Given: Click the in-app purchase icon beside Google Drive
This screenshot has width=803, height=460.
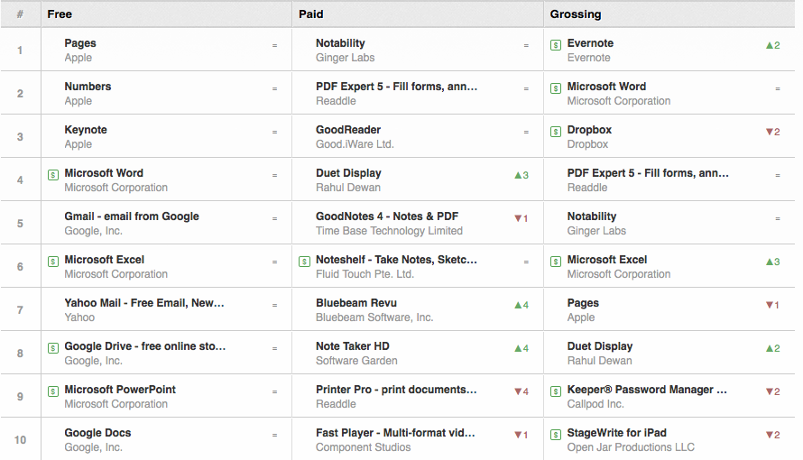Looking at the screenshot, I should pos(52,348).
